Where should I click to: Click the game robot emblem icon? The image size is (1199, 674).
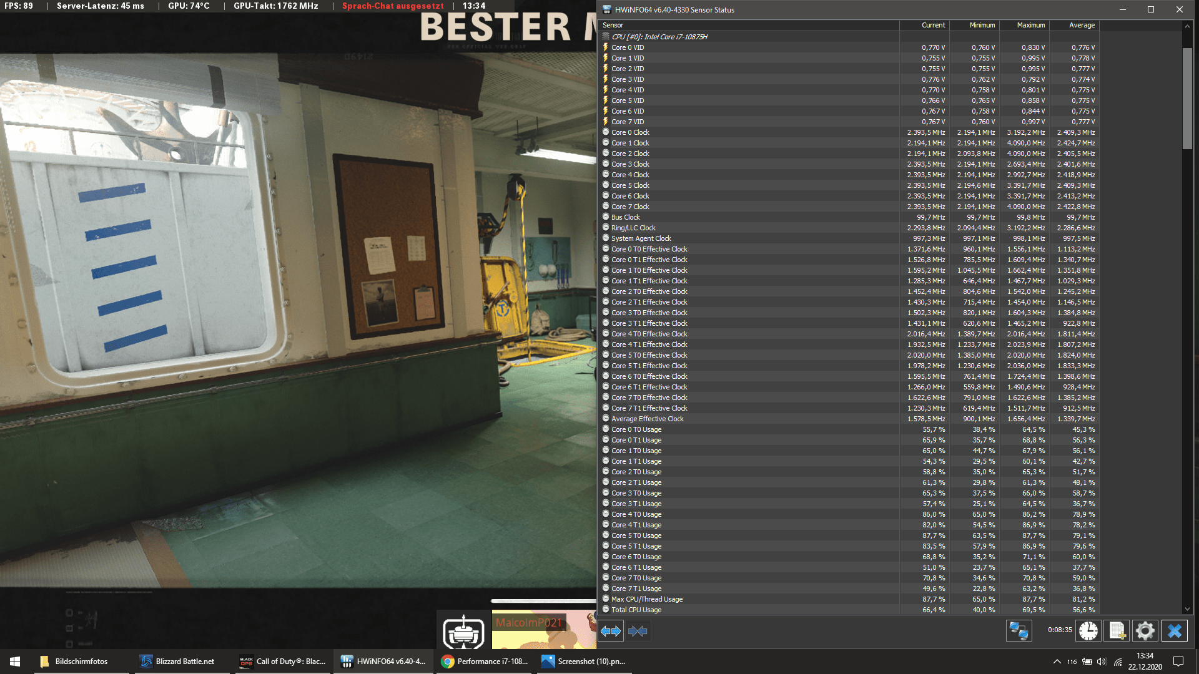(463, 631)
